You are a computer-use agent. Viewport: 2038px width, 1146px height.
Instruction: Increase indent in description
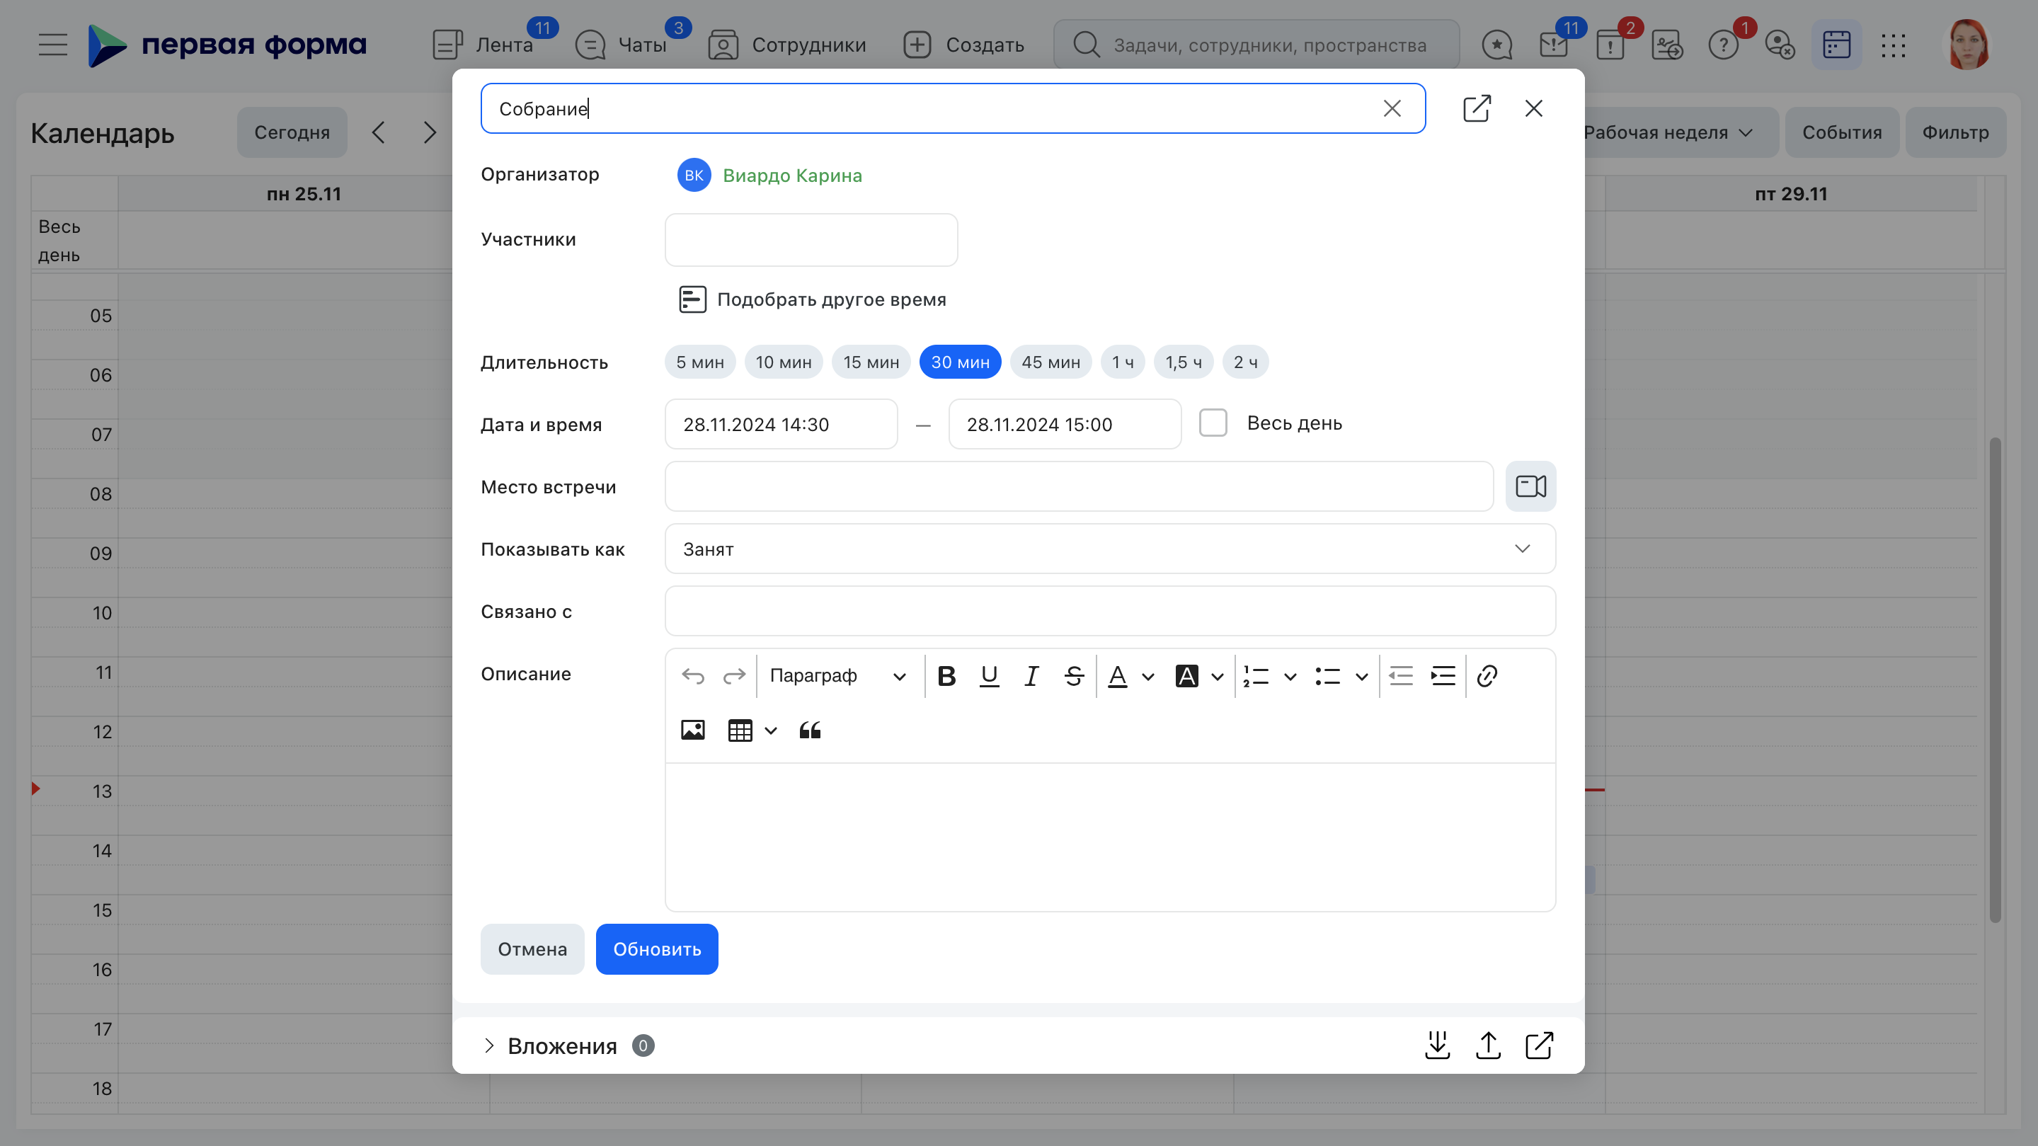click(1443, 676)
